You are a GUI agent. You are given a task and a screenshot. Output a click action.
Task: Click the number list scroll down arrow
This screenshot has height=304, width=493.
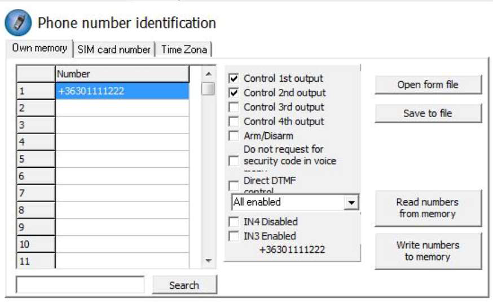point(208,261)
